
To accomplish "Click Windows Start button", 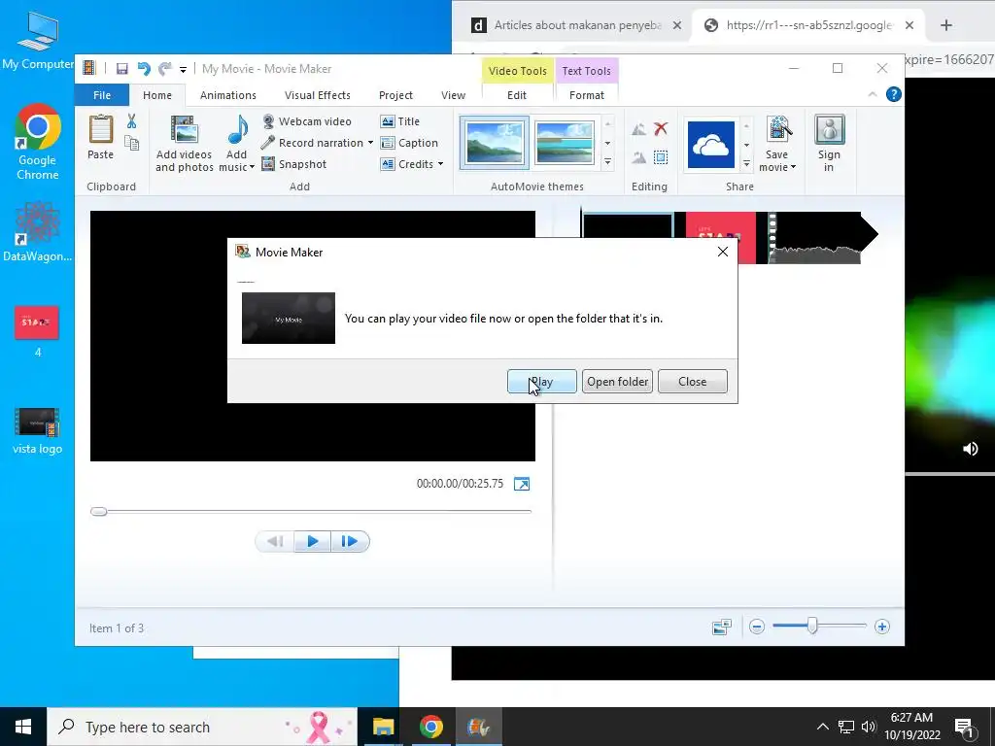I will pos(23,727).
